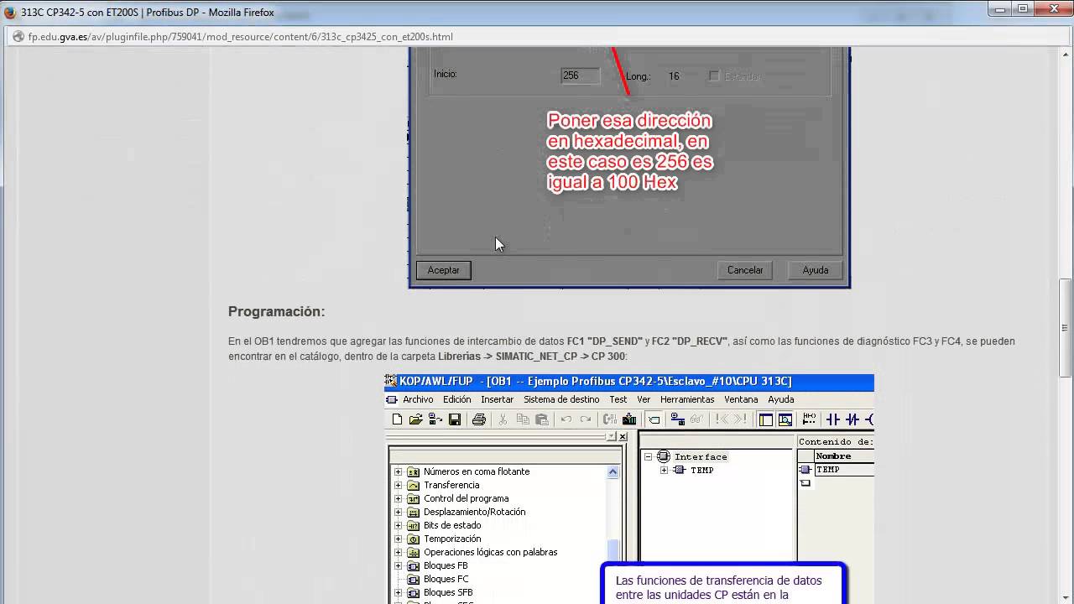Screen dimensions: 1074x604
Task: Insert a normally open contact
Action: click(x=833, y=419)
